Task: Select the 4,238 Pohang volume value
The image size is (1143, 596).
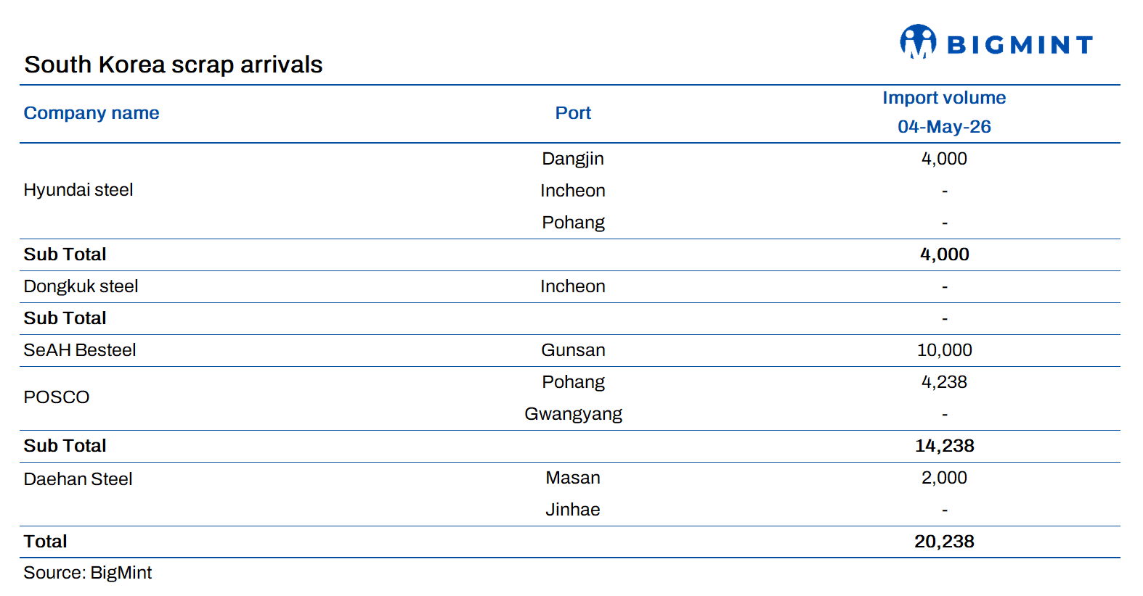Action: click(944, 382)
